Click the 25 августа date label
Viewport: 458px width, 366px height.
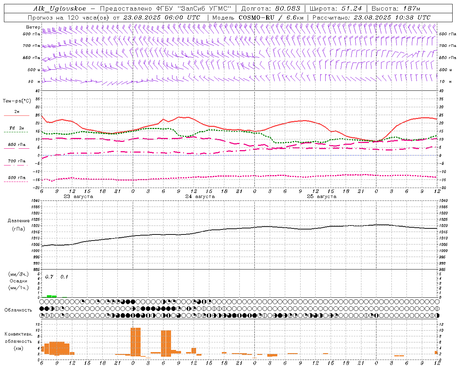tap(321, 197)
